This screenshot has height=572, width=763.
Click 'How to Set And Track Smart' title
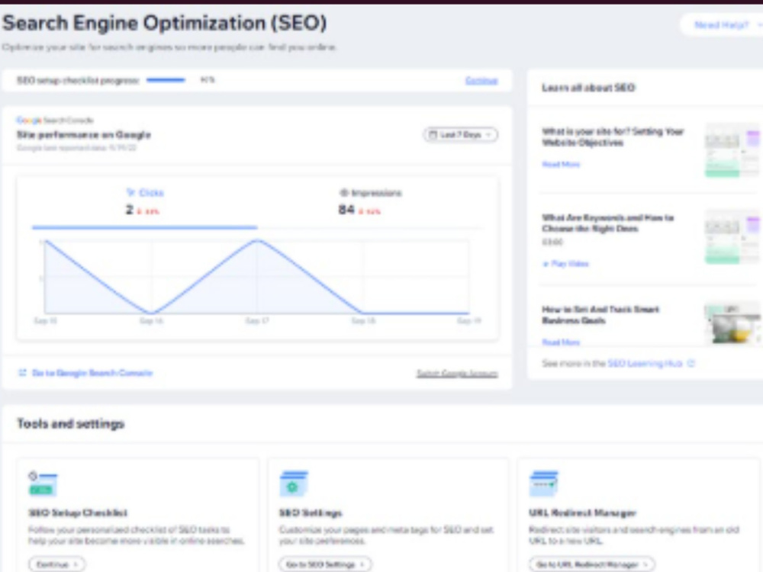pos(600,315)
